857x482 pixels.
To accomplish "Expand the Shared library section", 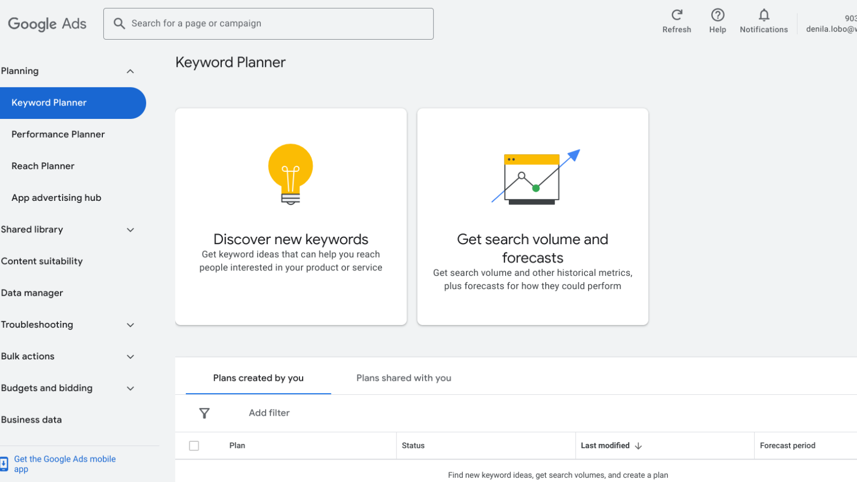I will tap(130, 230).
